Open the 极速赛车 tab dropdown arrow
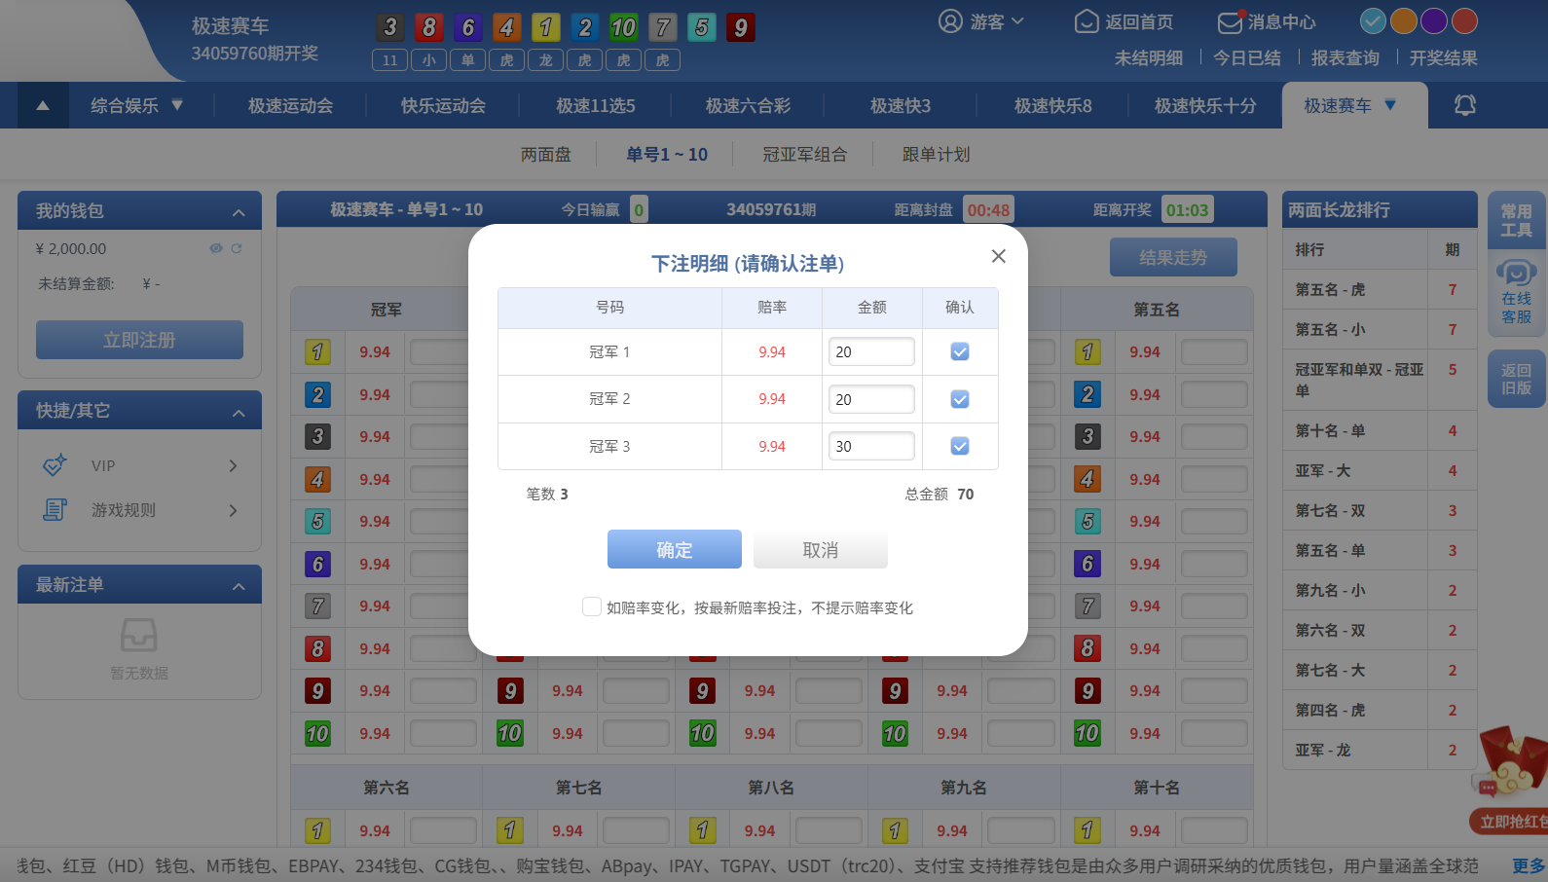Viewport: 1548px width, 882px height. 1390,104
